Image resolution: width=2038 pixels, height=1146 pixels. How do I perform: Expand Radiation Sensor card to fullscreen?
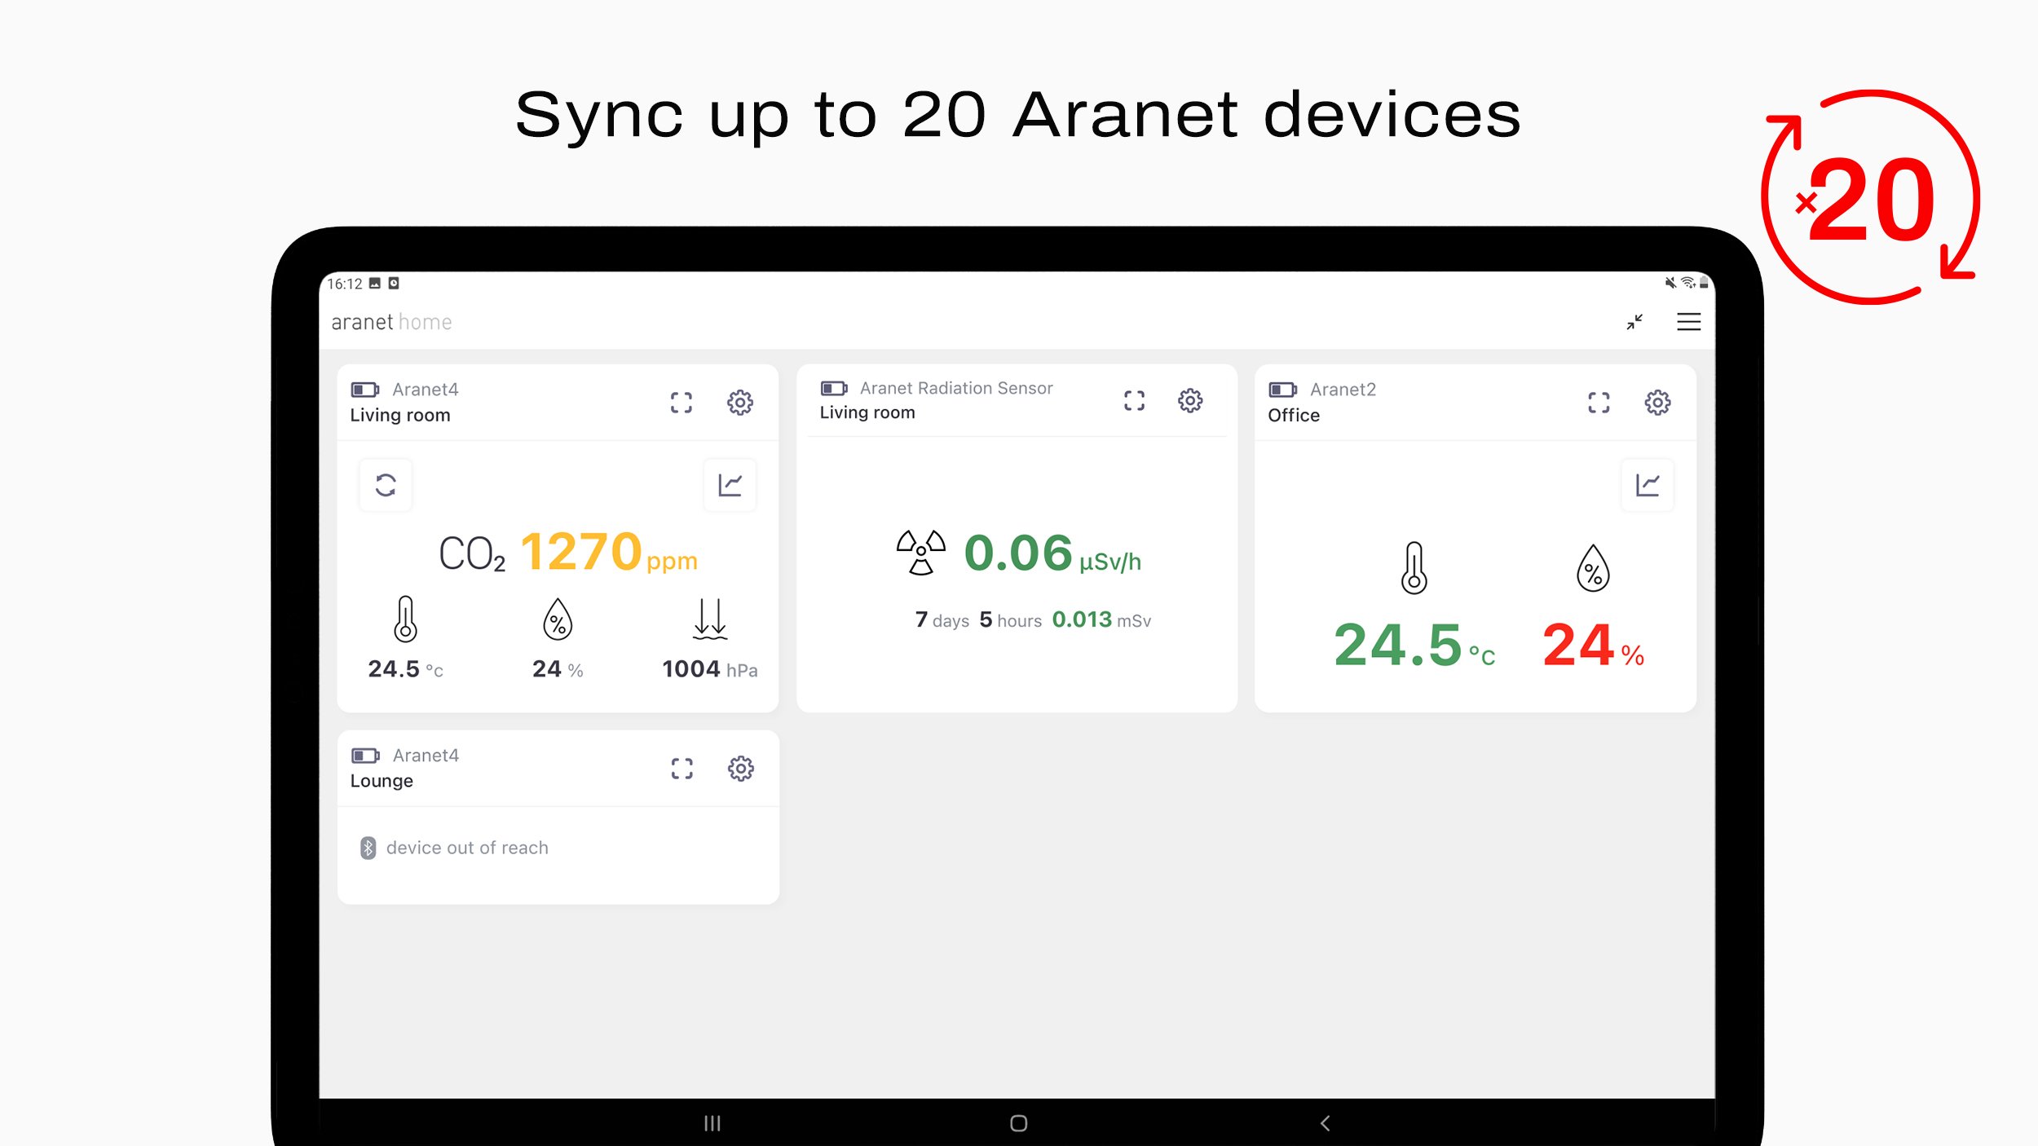(x=1134, y=400)
